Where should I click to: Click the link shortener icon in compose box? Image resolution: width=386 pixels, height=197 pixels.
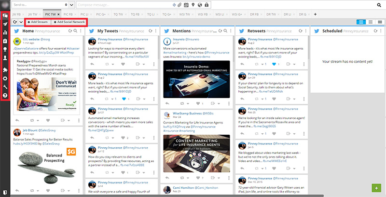[x=174, y=5]
